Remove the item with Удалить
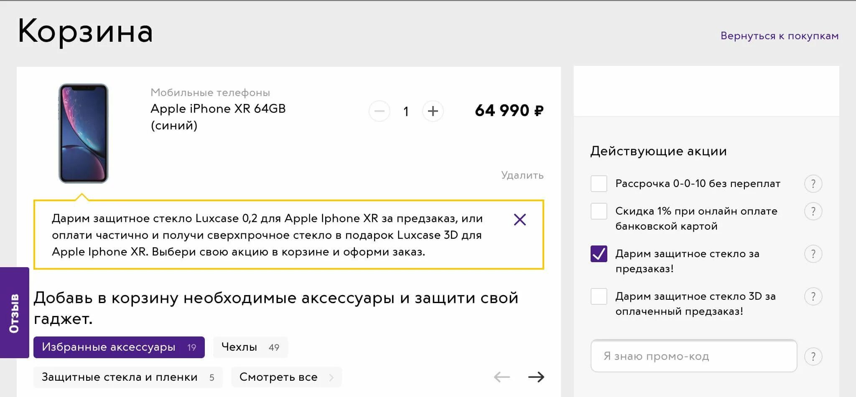This screenshot has width=856, height=397. coord(522,175)
